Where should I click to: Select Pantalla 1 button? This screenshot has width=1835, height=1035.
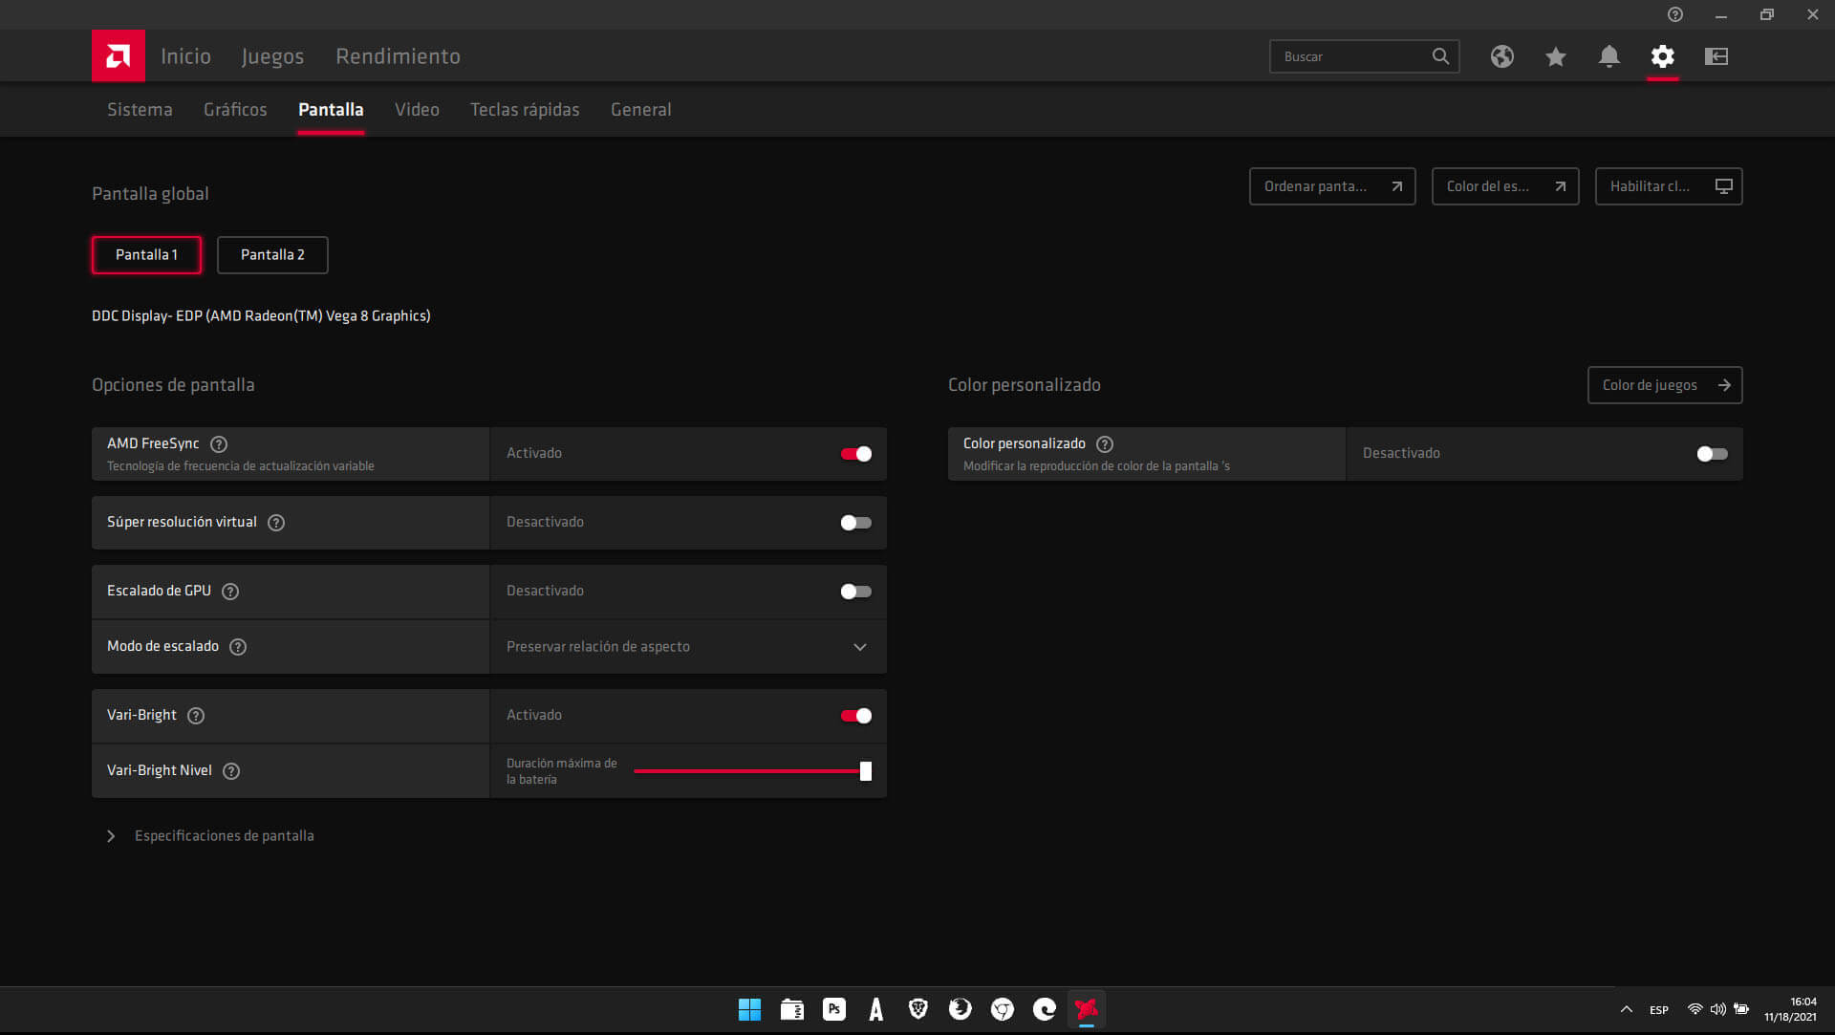pyautogui.click(x=146, y=255)
